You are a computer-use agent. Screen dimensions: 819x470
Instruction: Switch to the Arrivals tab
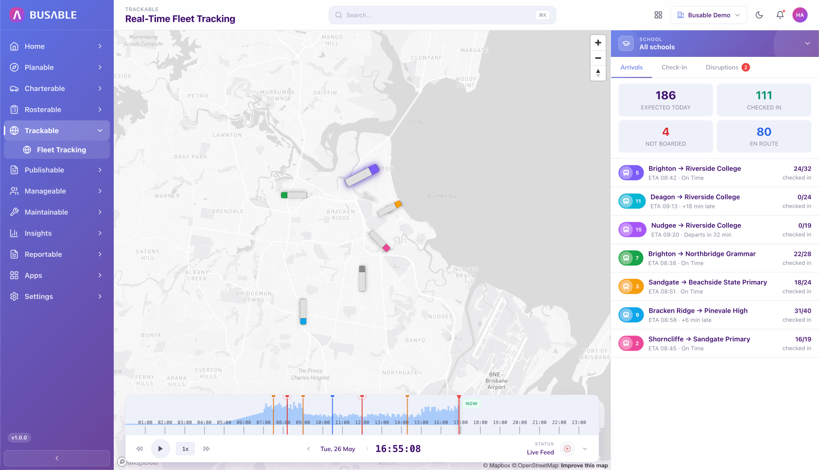coord(631,67)
